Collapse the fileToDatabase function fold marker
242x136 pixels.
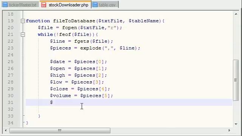pyautogui.click(x=23, y=21)
